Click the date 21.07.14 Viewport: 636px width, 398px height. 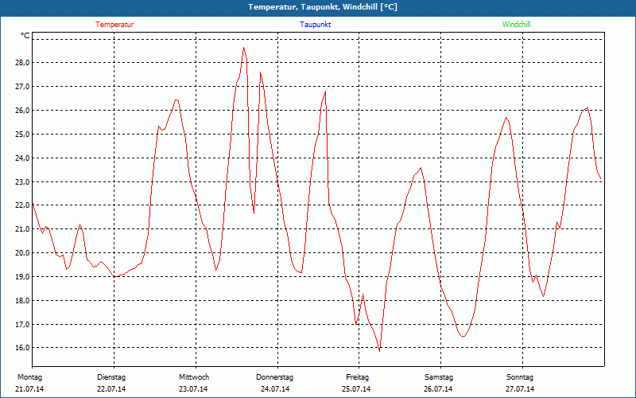coord(29,389)
